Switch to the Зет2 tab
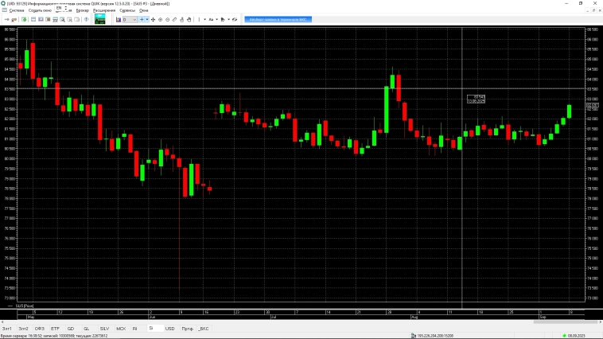This screenshot has width=603, height=339. click(x=23, y=329)
